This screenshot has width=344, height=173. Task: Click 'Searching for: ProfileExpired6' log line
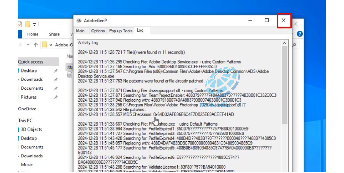coord(159,160)
